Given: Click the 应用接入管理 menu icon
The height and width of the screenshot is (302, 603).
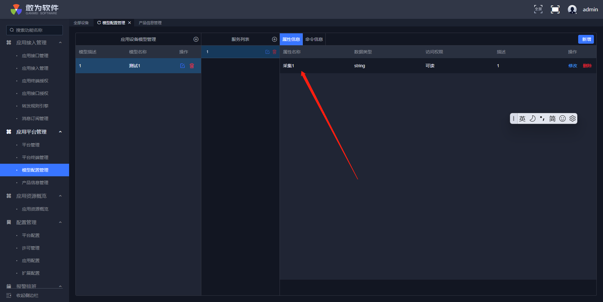Looking at the screenshot, I should click(x=9, y=42).
